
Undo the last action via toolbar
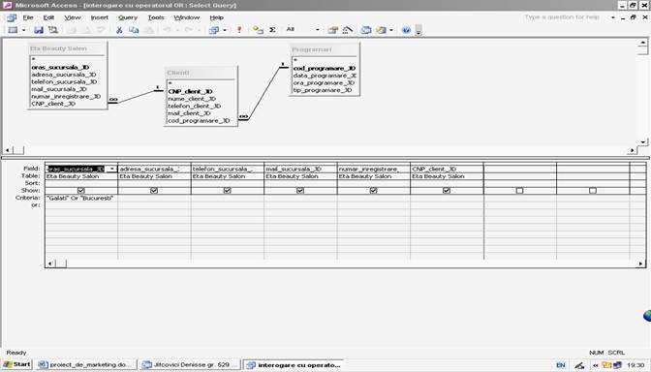click(167, 30)
